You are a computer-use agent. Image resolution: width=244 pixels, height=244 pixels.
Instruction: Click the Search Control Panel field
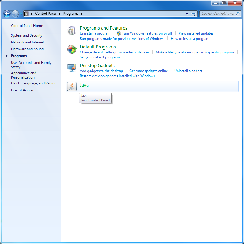click(218, 14)
